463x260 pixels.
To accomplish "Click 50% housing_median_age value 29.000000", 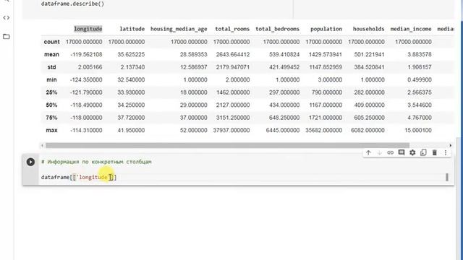I will pyautogui.click(x=194, y=105).
